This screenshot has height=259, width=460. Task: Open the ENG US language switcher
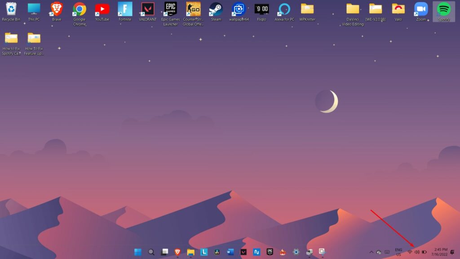[398, 252]
